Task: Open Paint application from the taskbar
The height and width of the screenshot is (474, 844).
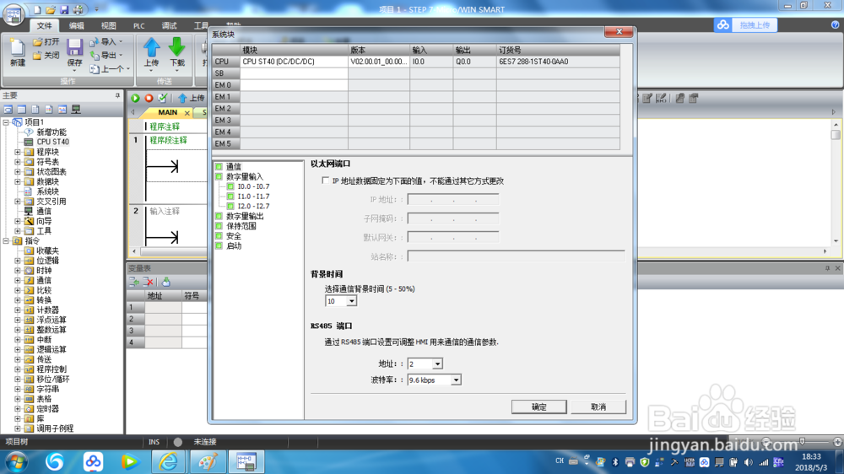Action: (208, 461)
